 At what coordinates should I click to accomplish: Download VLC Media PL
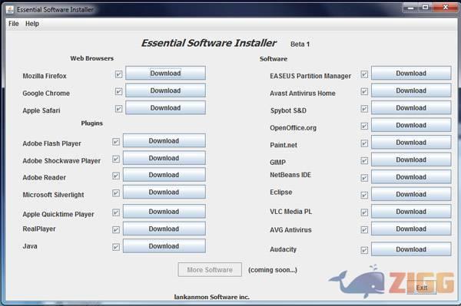point(411,211)
